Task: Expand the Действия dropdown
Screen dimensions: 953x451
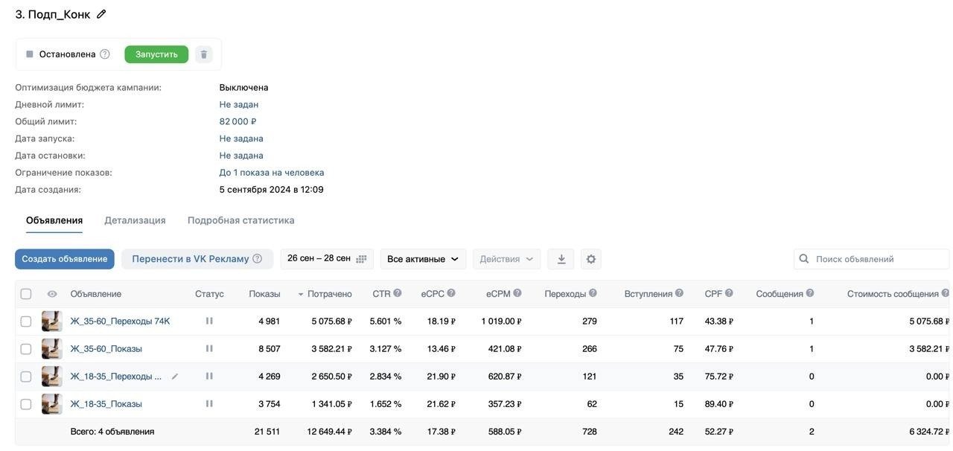Action: [x=506, y=259]
